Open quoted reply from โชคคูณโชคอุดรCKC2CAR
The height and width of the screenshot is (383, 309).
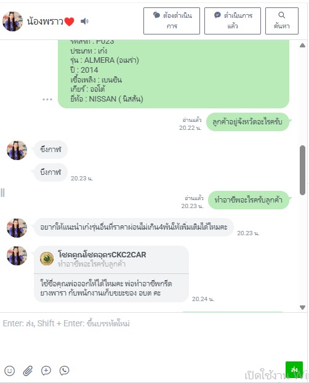click(111, 260)
